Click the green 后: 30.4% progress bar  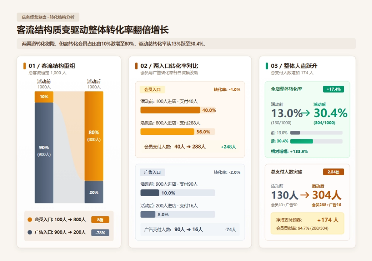pyautogui.click(x=302, y=141)
